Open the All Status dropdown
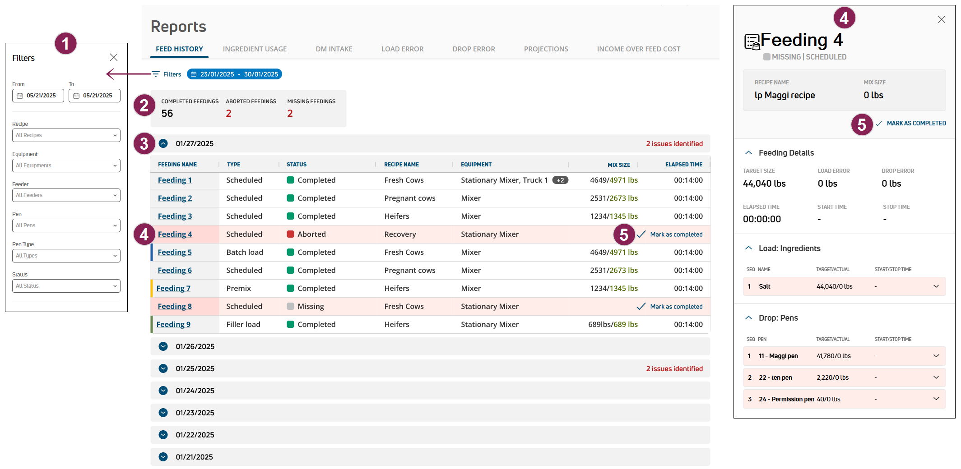 66,286
